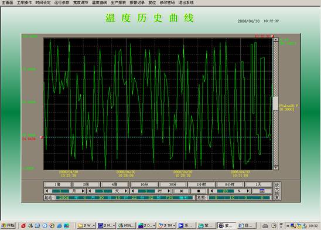Open the 报警记录 menu item
321x230 pixels.
coord(137,3)
